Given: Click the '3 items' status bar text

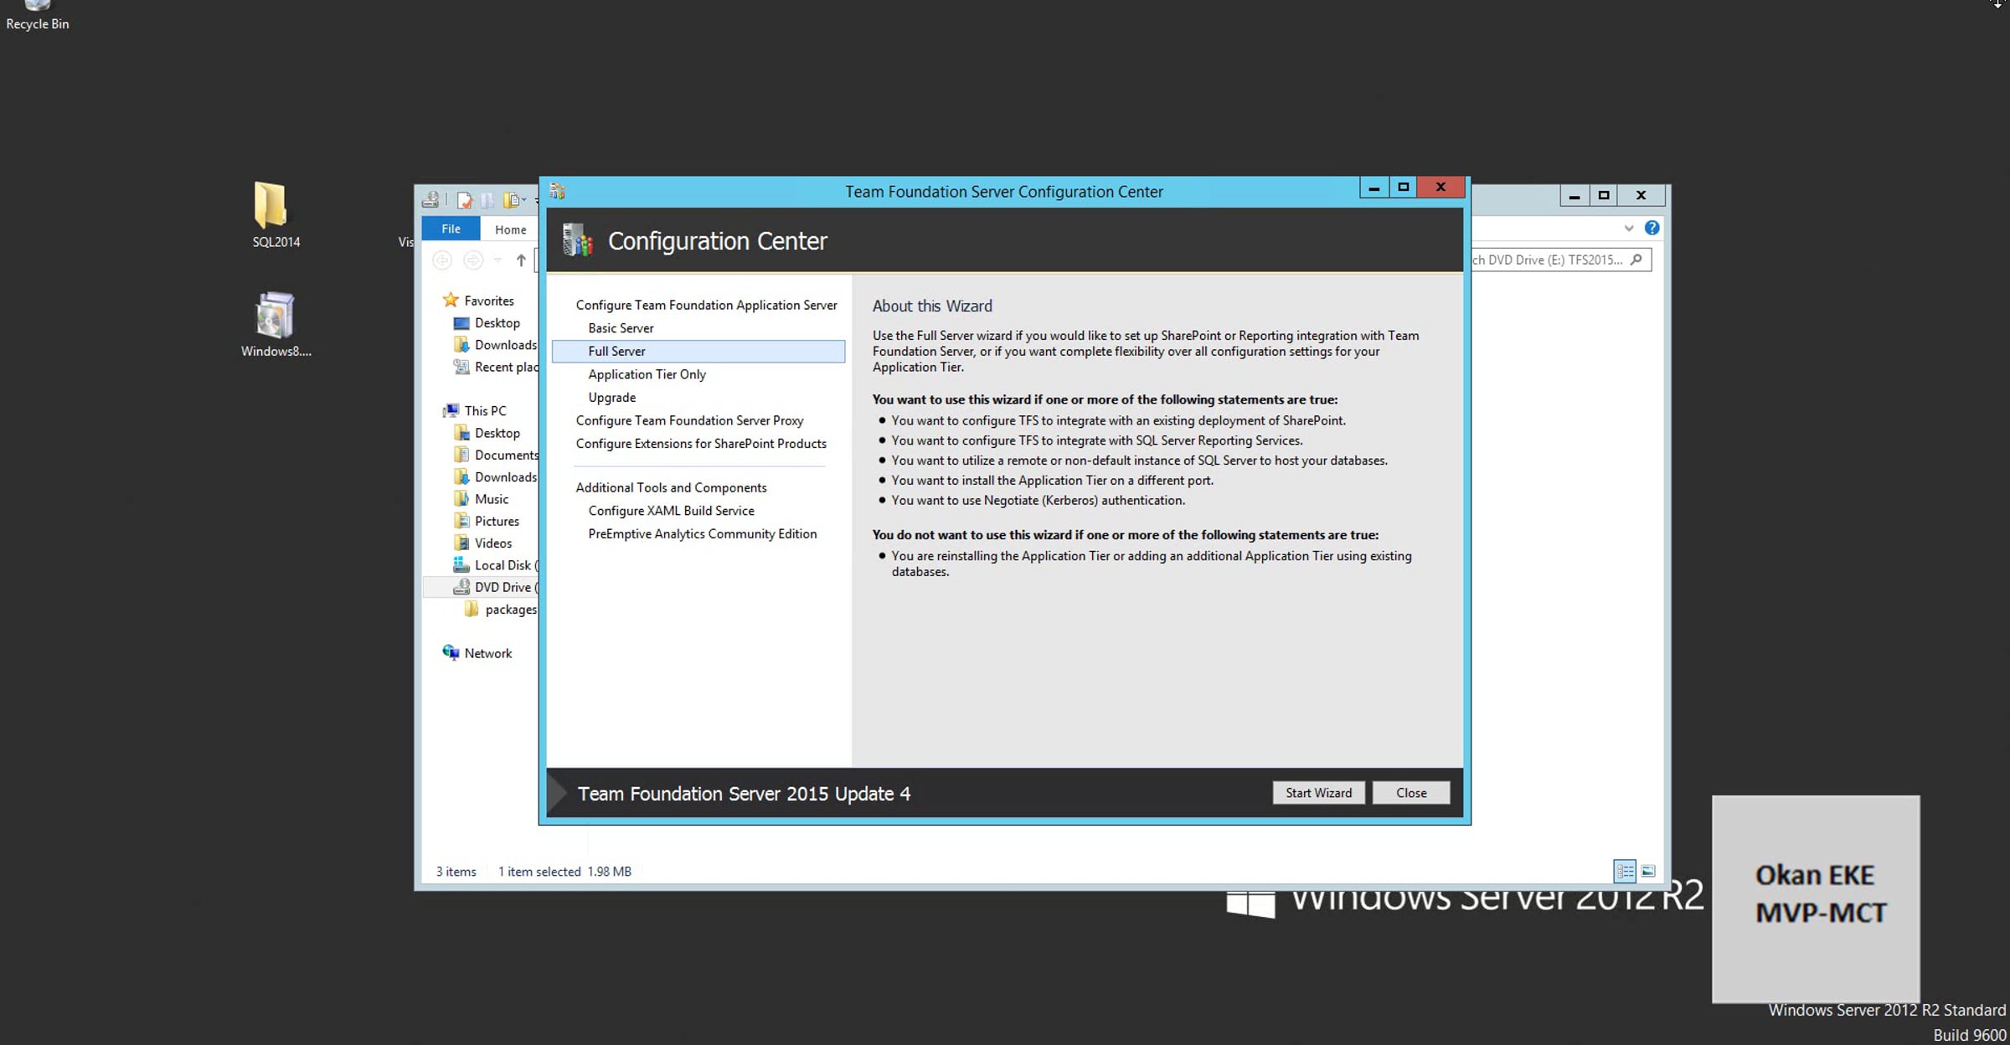Looking at the screenshot, I should pos(456,872).
